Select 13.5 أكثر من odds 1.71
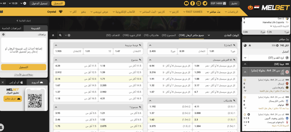 coord(120,79)
